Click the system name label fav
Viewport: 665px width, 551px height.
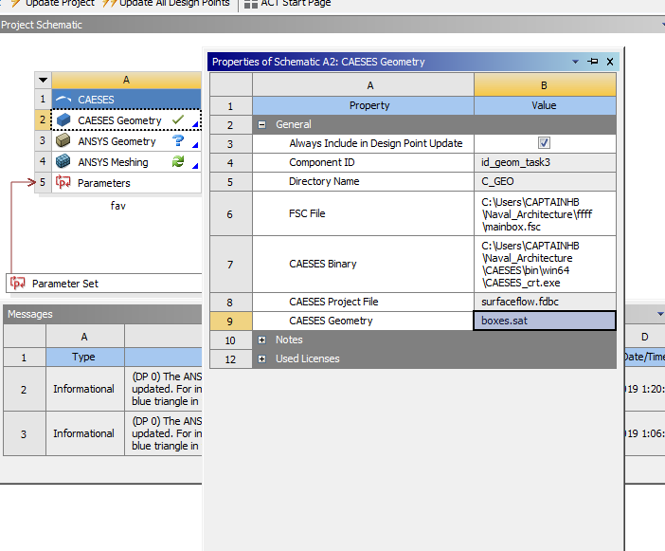[x=117, y=206]
